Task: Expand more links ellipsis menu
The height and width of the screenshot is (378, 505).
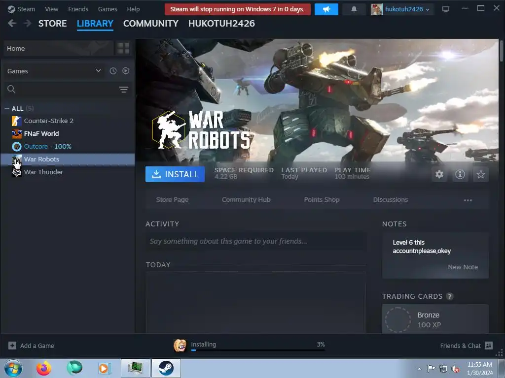Action: click(x=468, y=200)
